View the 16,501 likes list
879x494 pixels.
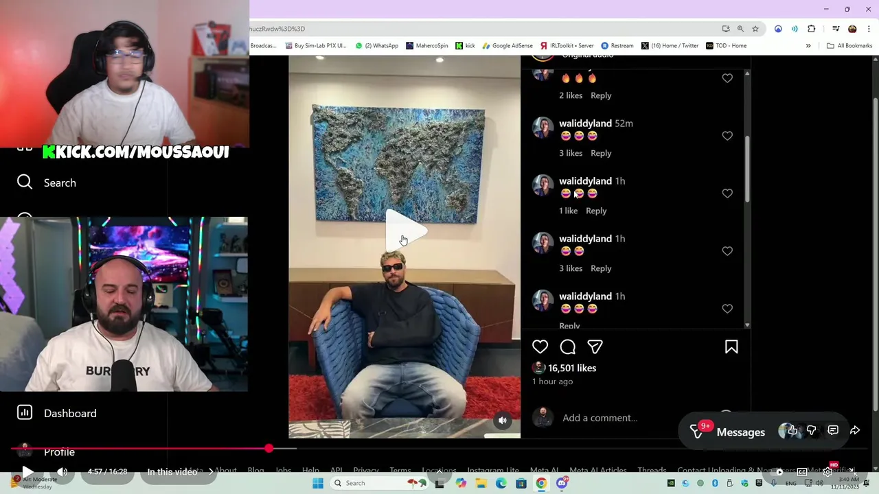click(572, 368)
